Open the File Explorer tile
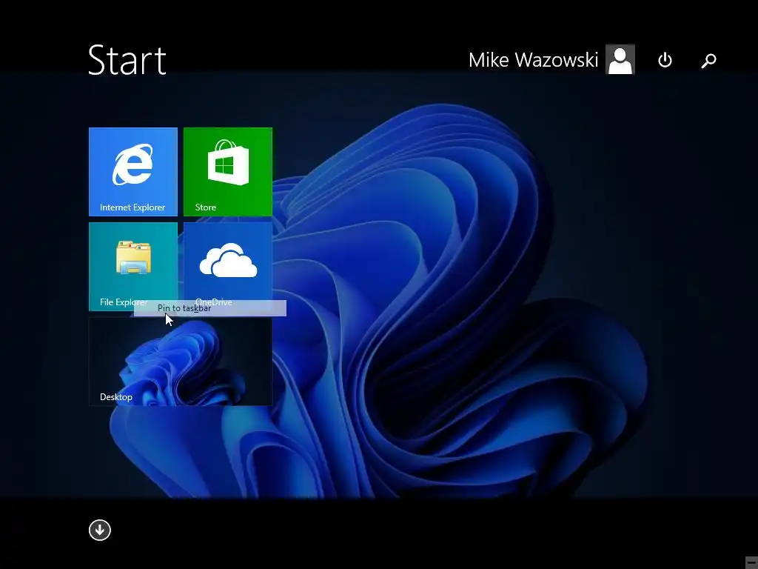Viewport: 758px width, 569px height. click(133, 266)
